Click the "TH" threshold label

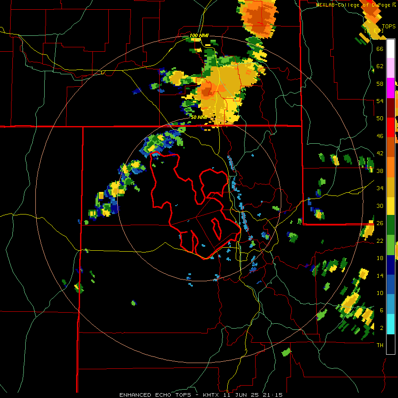380,345
